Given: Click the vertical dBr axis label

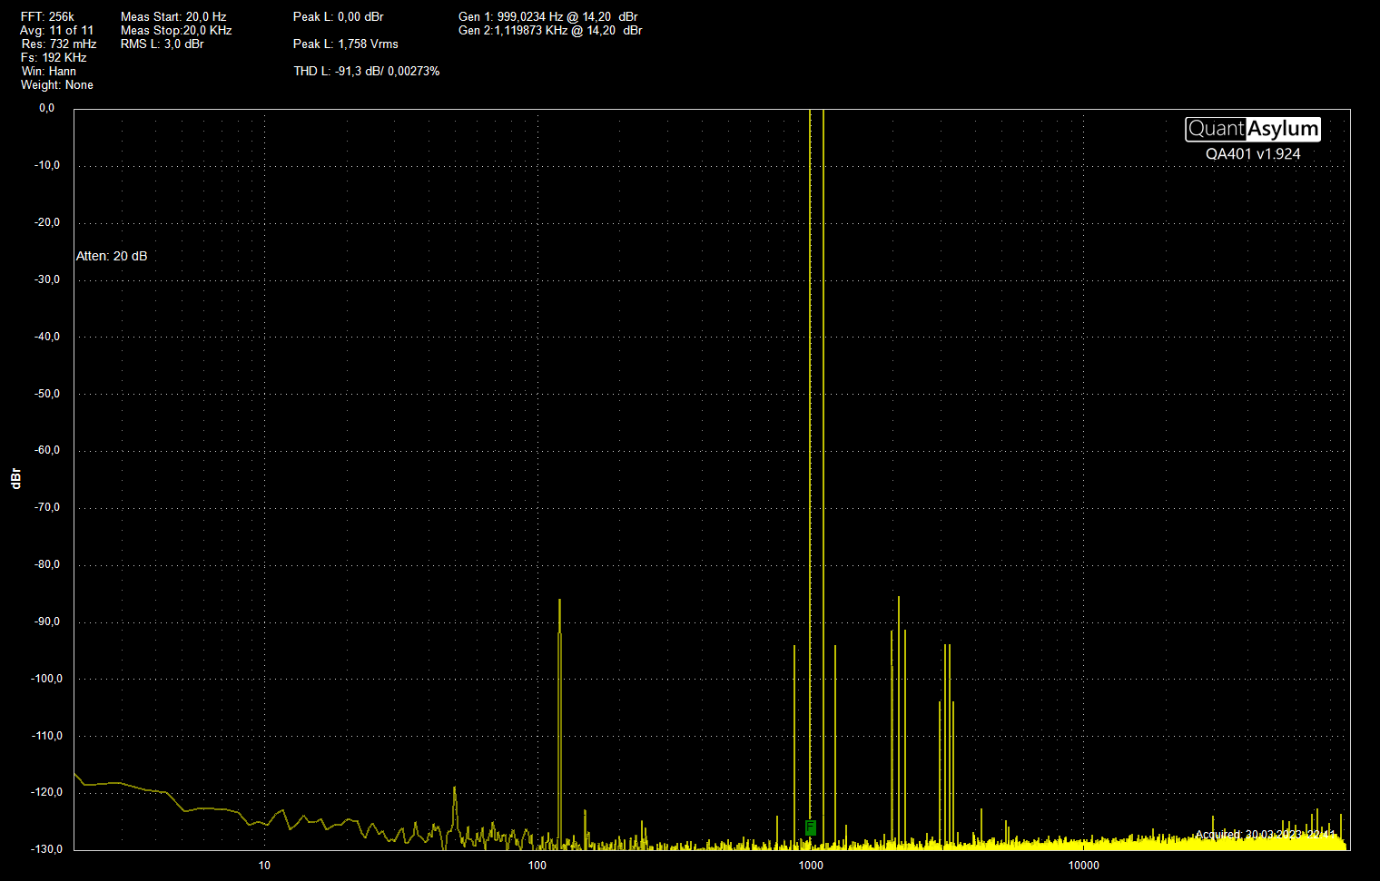Looking at the screenshot, I should click(15, 479).
